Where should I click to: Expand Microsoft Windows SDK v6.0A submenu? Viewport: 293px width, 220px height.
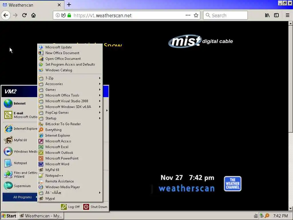(x=70, y=107)
